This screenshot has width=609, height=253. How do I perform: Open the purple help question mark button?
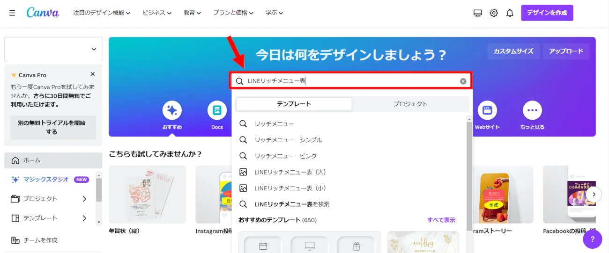[593, 239]
